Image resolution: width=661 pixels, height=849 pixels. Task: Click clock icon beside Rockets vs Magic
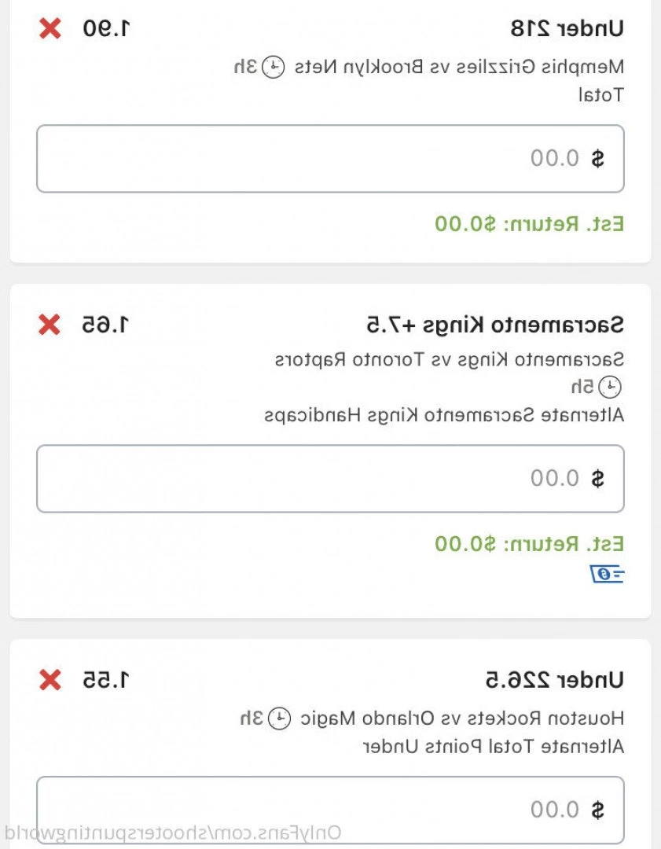click(280, 719)
